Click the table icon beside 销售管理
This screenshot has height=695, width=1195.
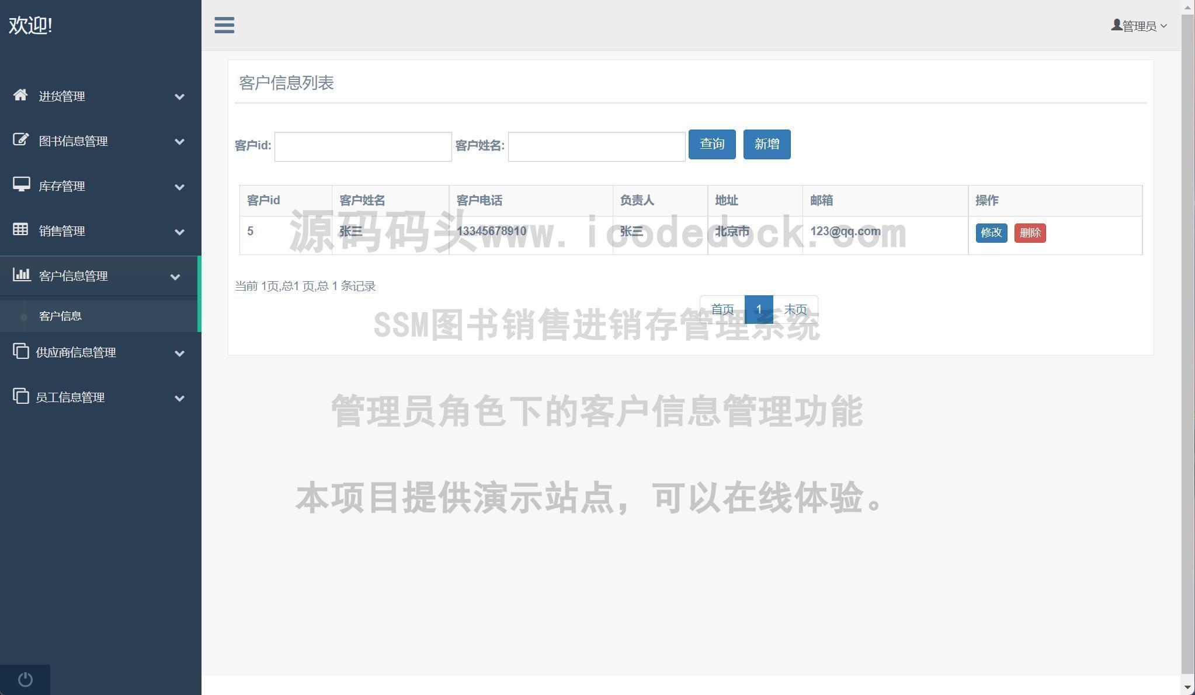(x=20, y=230)
